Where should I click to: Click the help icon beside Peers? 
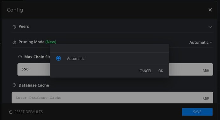coord(14,27)
